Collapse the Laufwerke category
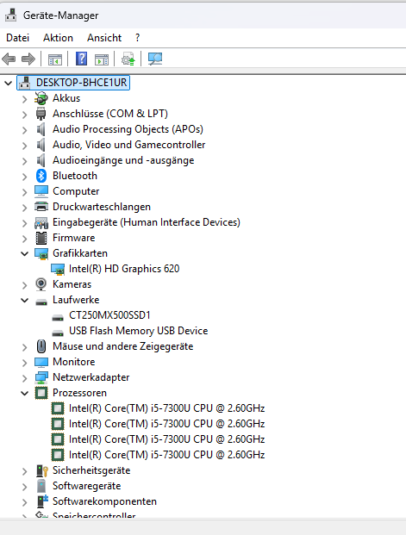406x535 pixels. pos(25,300)
